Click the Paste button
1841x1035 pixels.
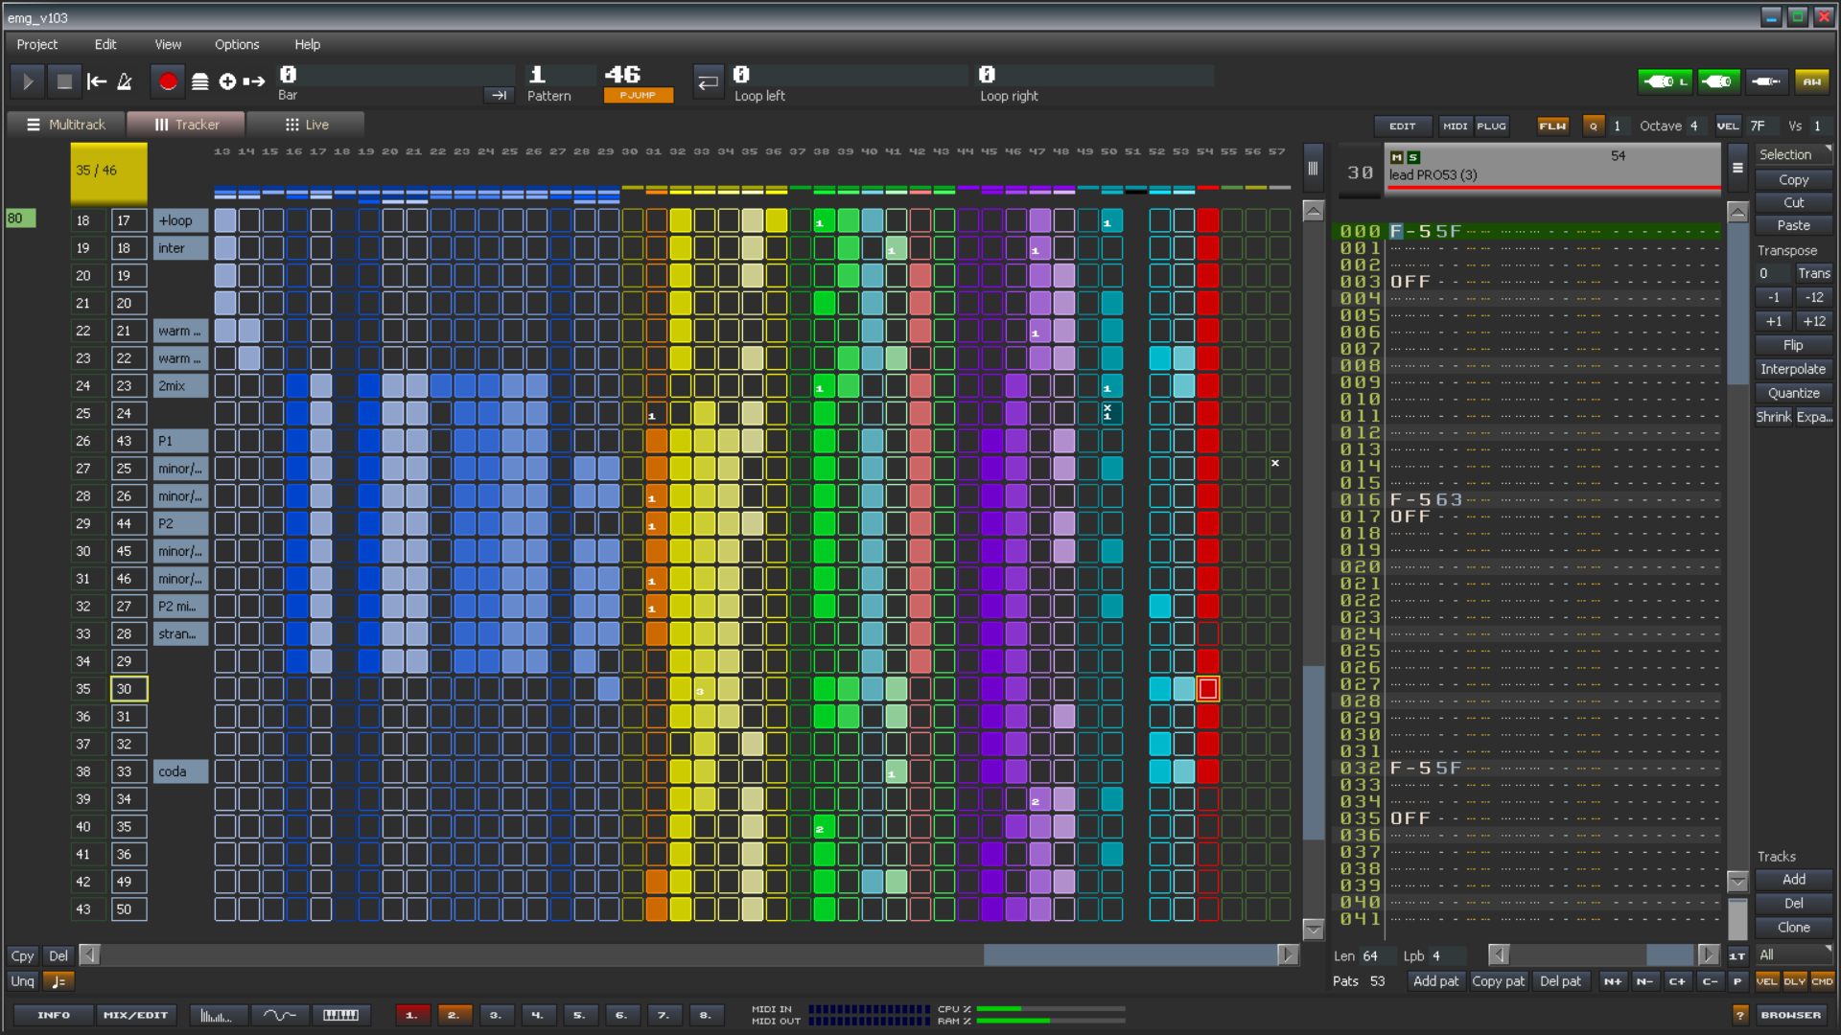1793,225
